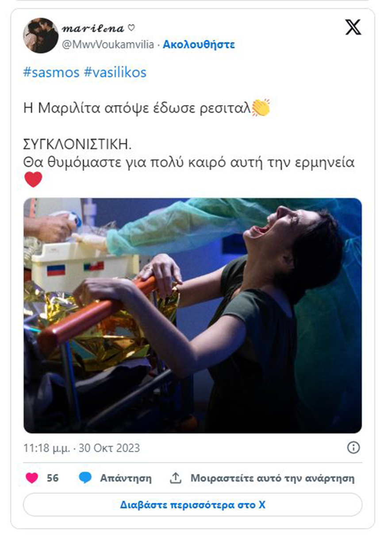Open marilena's profile avatar
Image resolution: width=384 pixels, height=535 pixels.
41,35
